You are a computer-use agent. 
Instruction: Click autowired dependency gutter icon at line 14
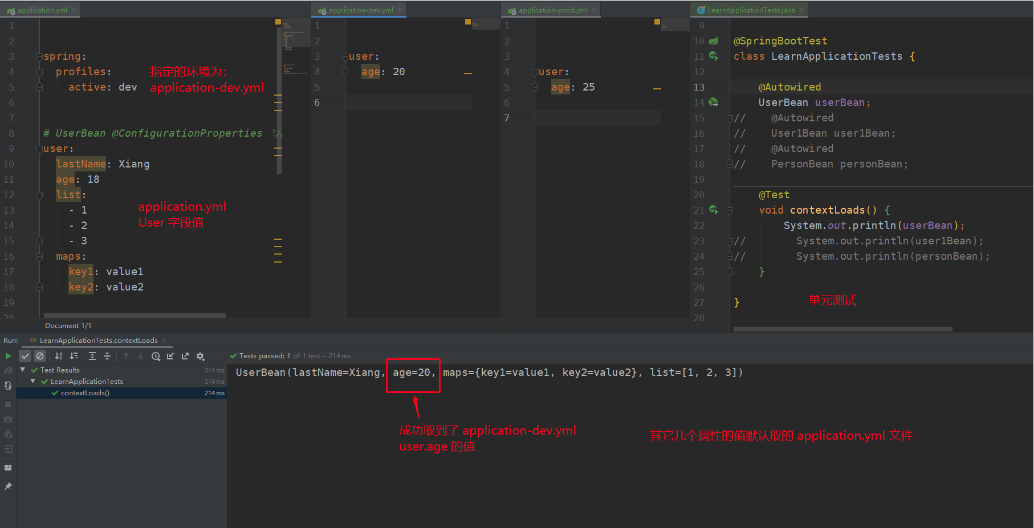pos(714,103)
